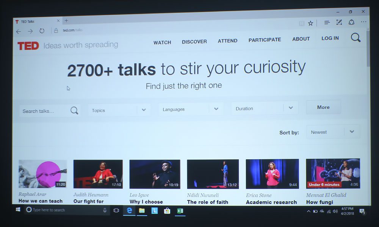Close the TED Talks tab

pos(58,21)
